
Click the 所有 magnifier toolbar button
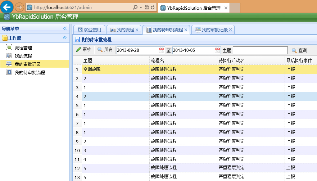[x=105, y=50]
